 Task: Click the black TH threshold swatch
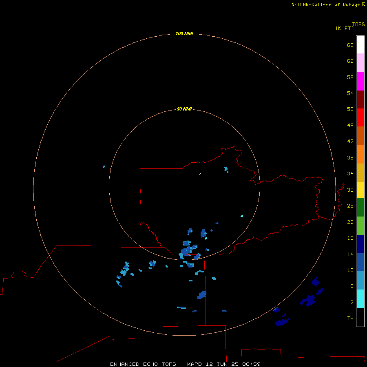(x=360, y=317)
